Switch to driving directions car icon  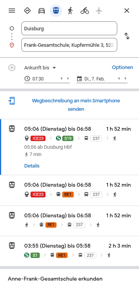(42, 11)
